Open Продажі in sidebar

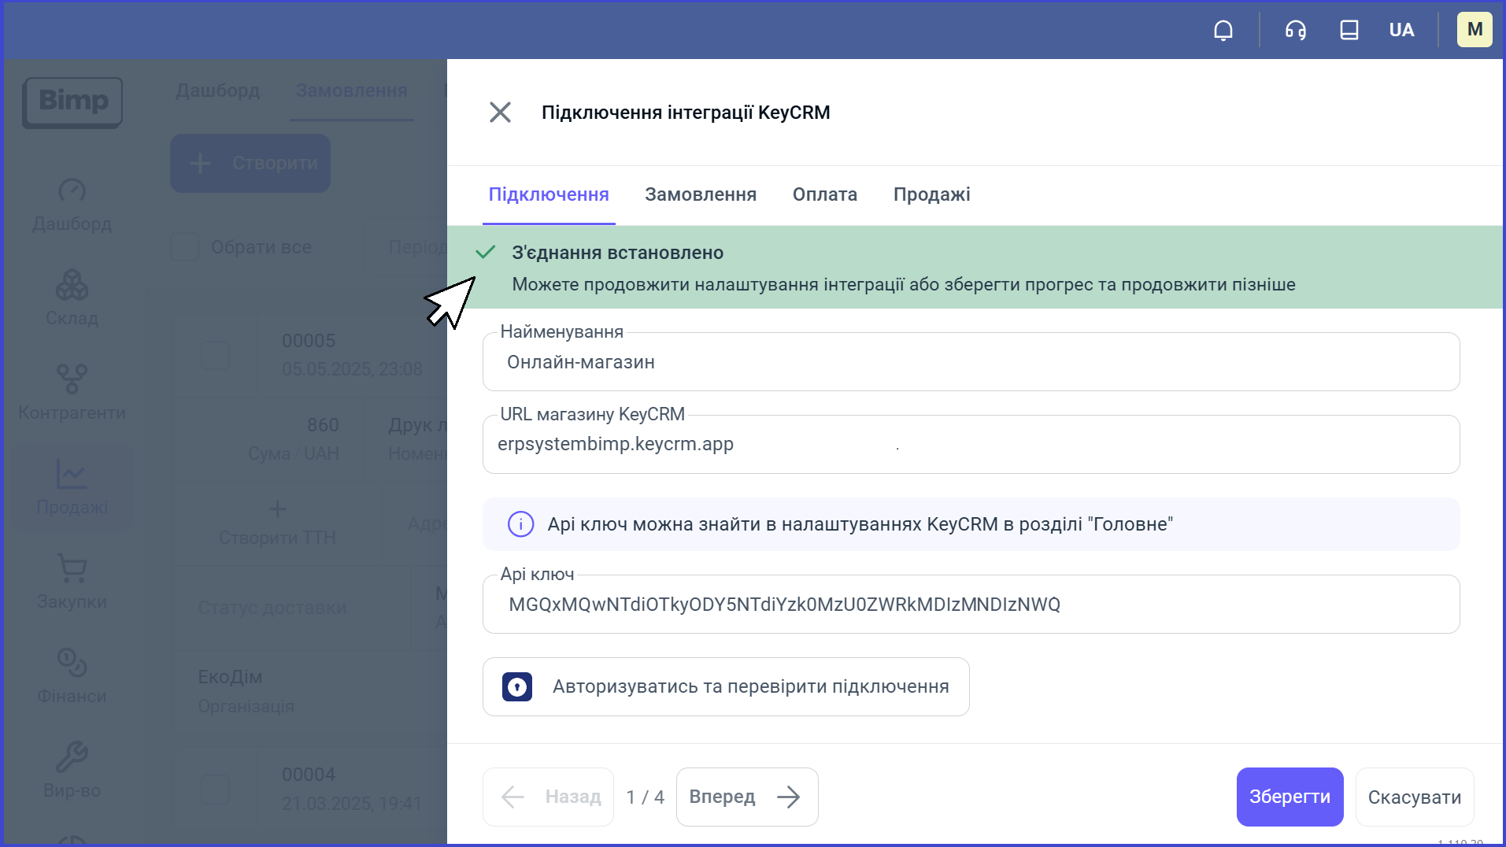click(72, 488)
